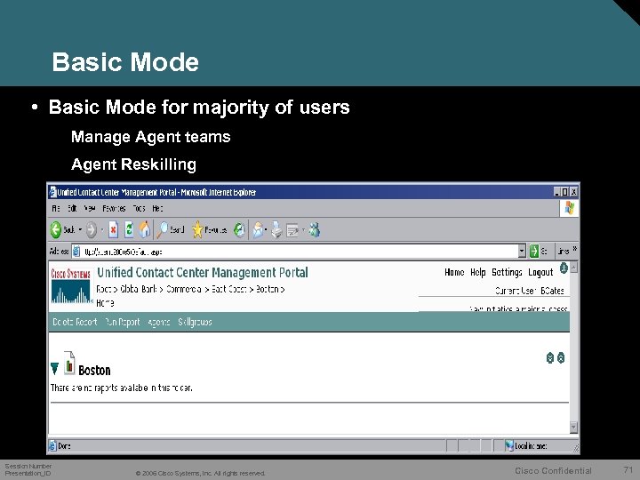Click the Global Bank breadcrumb
This screenshot has height=480, width=640.
click(139, 289)
